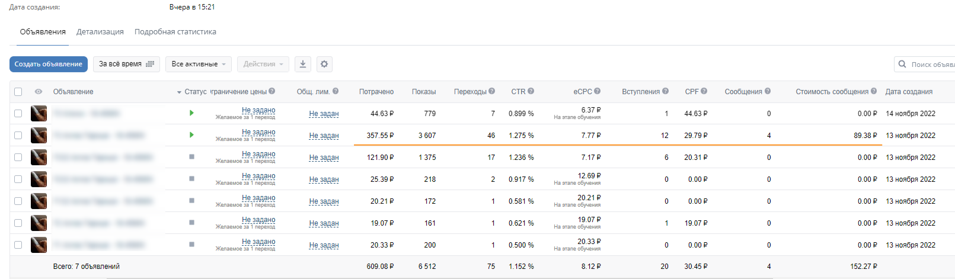This screenshot has height=279, width=955.
Task: Click running status icon of 357.55 ₽ ad
Action: pyautogui.click(x=191, y=134)
